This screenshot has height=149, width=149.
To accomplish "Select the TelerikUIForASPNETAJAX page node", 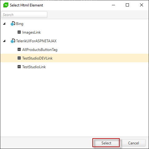I will coord(36,41).
